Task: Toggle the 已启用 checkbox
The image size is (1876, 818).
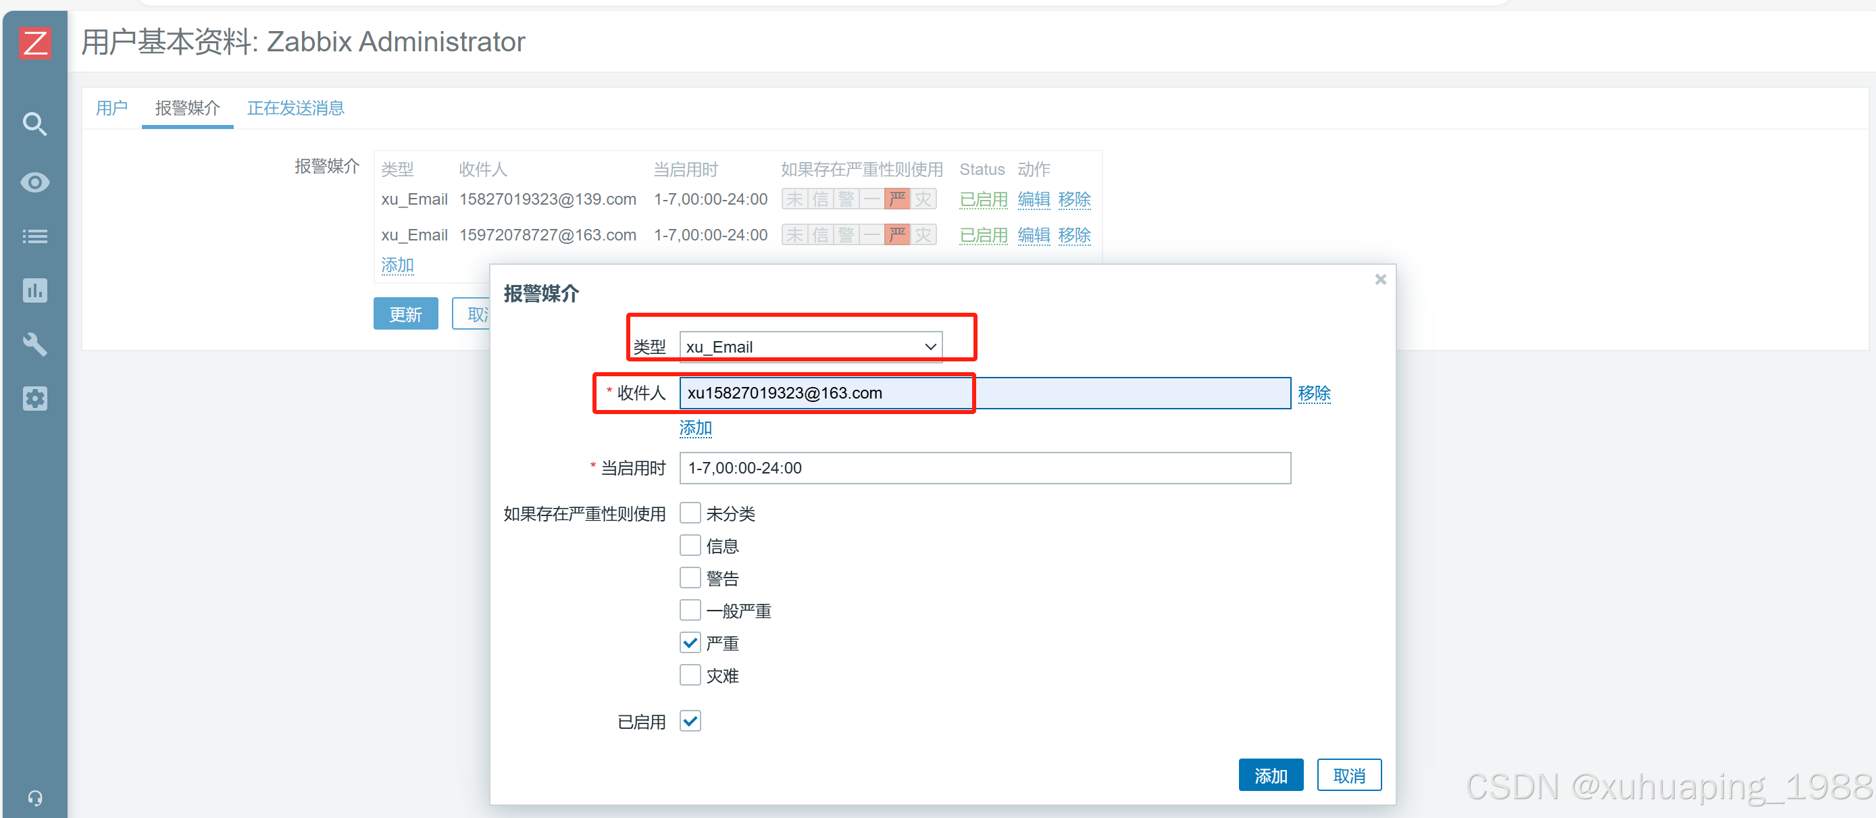Action: pos(690,721)
